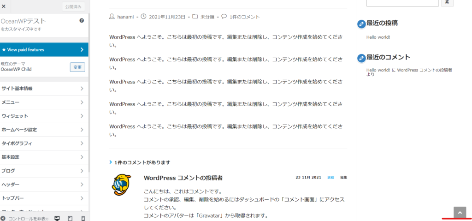The width and height of the screenshot is (472, 221).
Task: Switch to mobile preview device icon
Action: coord(83,219)
